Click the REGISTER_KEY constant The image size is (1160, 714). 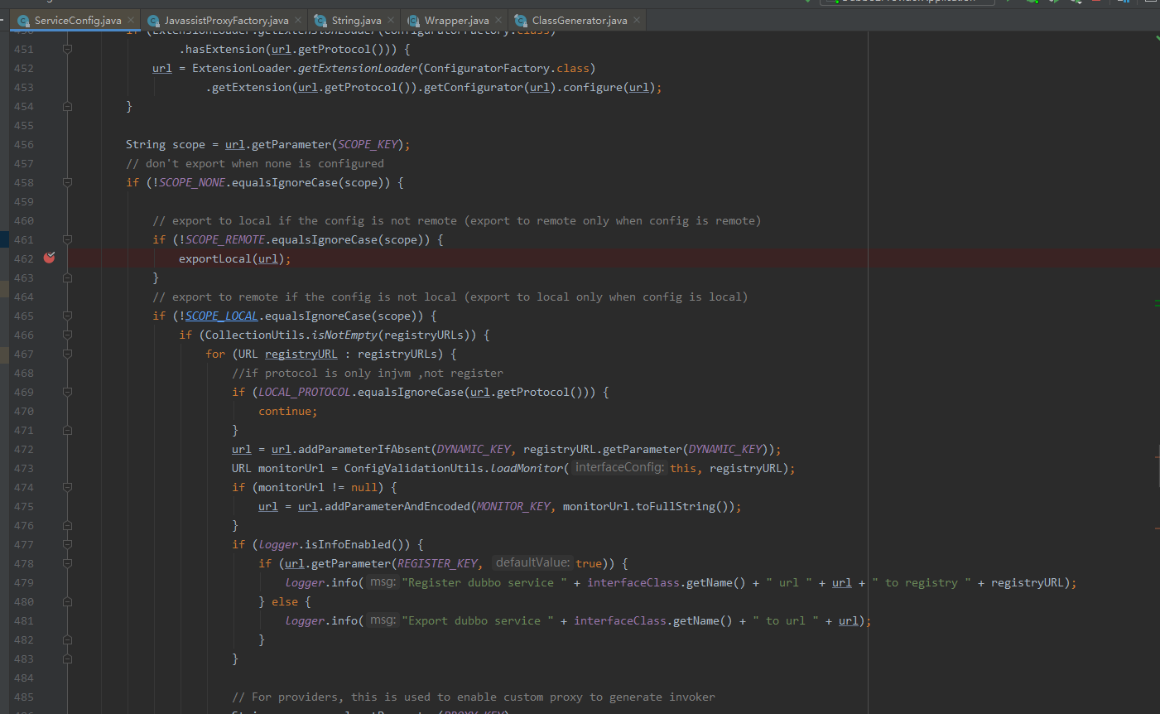coord(437,563)
